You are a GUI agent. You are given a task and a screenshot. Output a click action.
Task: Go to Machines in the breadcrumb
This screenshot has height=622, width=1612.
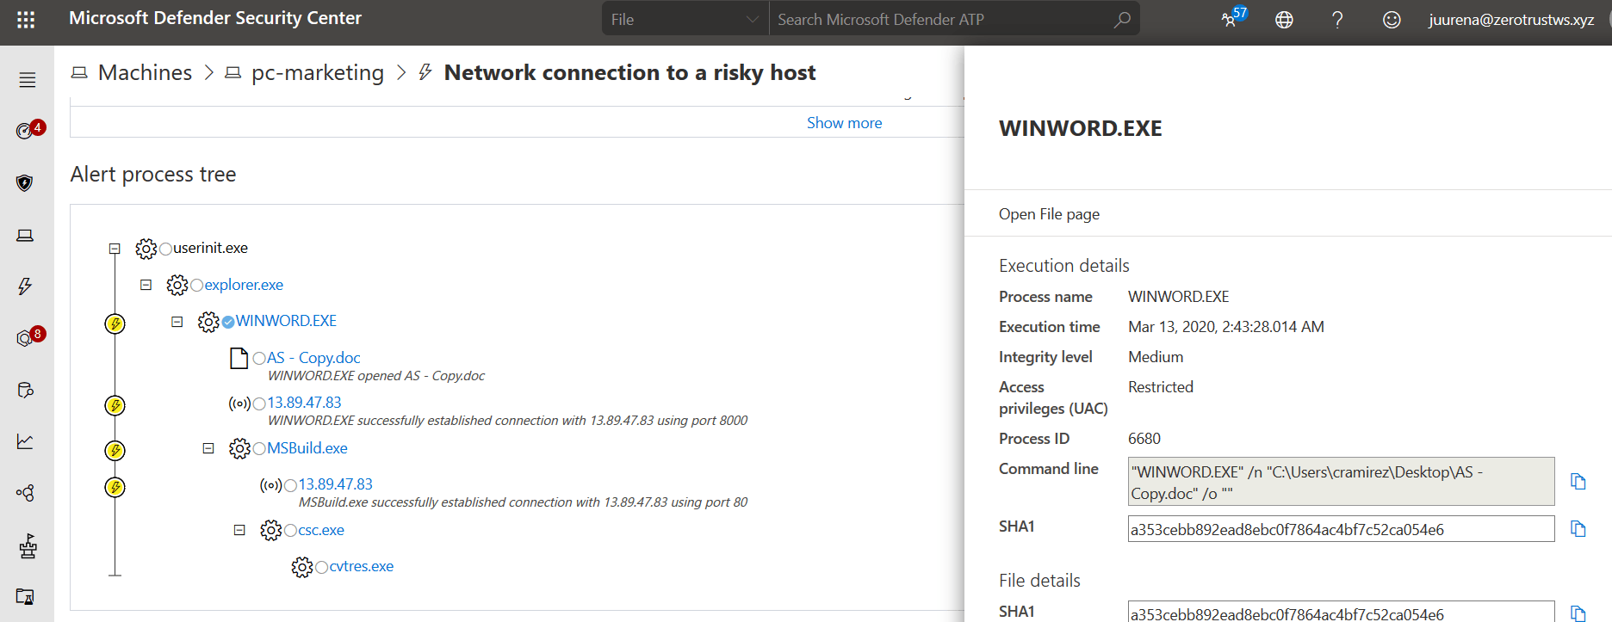pos(145,72)
